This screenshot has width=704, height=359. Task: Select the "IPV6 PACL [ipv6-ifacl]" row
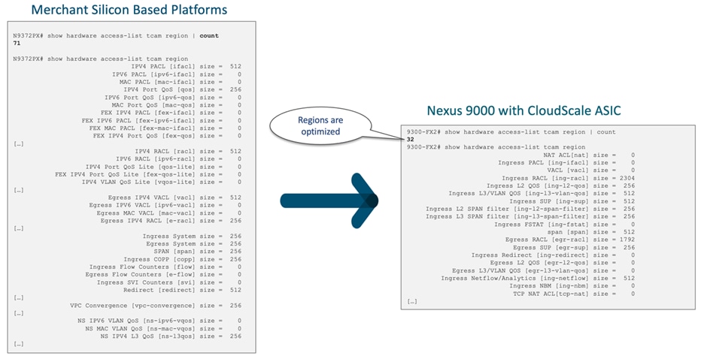click(x=177, y=74)
